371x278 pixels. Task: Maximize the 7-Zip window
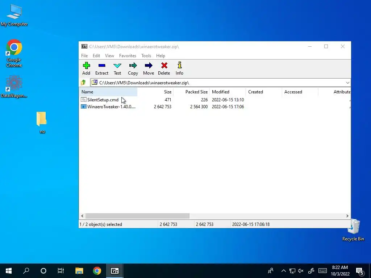pos(326,46)
